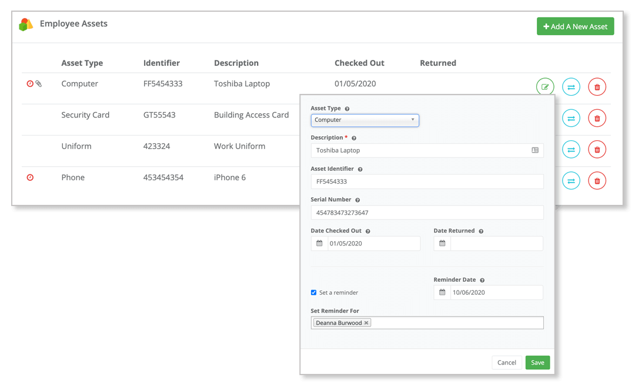
Task: Click the transfer arrows icon for Toshiba Laptop
Action: (571, 87)
